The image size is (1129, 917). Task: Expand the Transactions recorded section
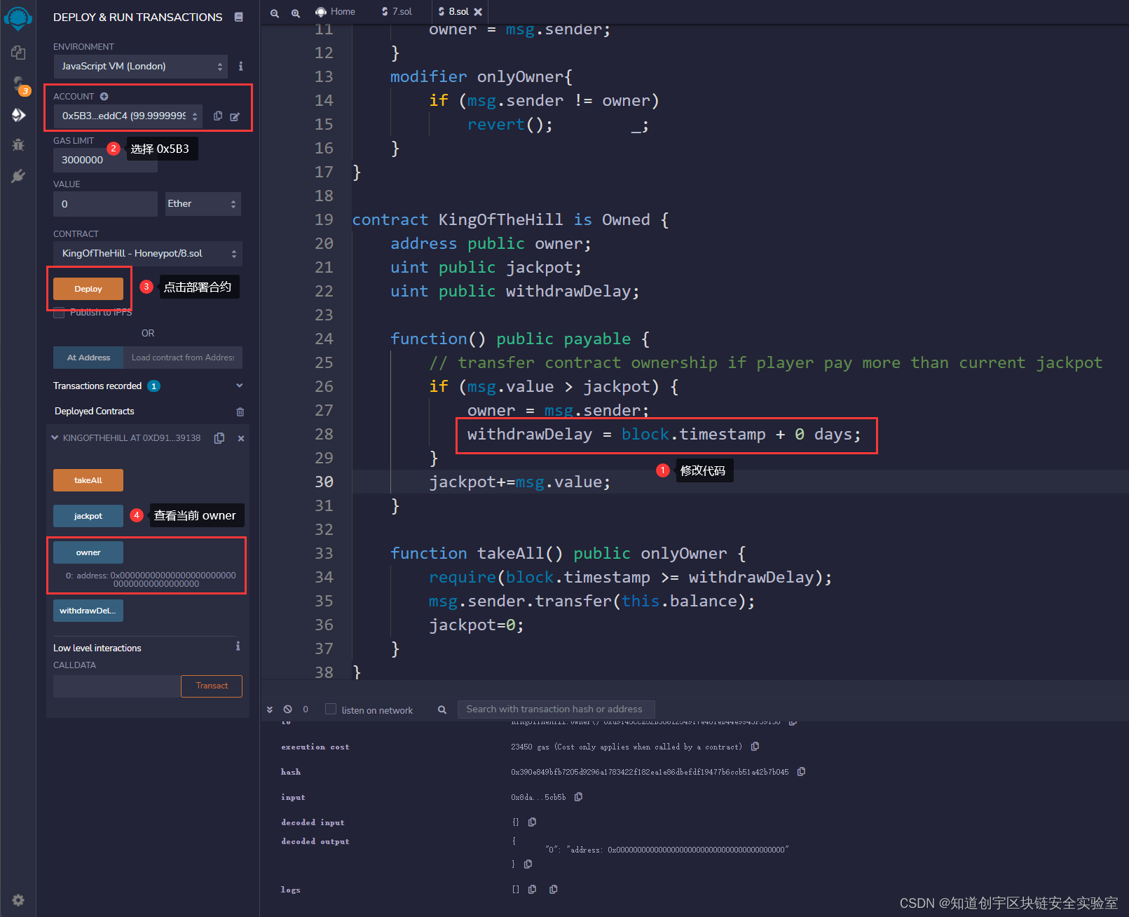tap(240, 386)
